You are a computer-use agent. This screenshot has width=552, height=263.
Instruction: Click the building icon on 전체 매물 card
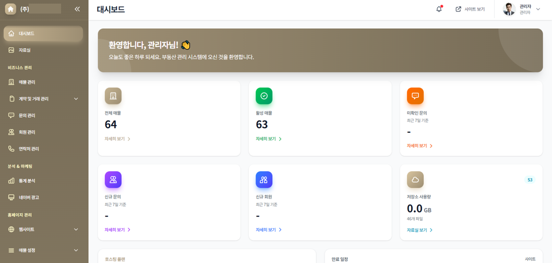[113, 96]
